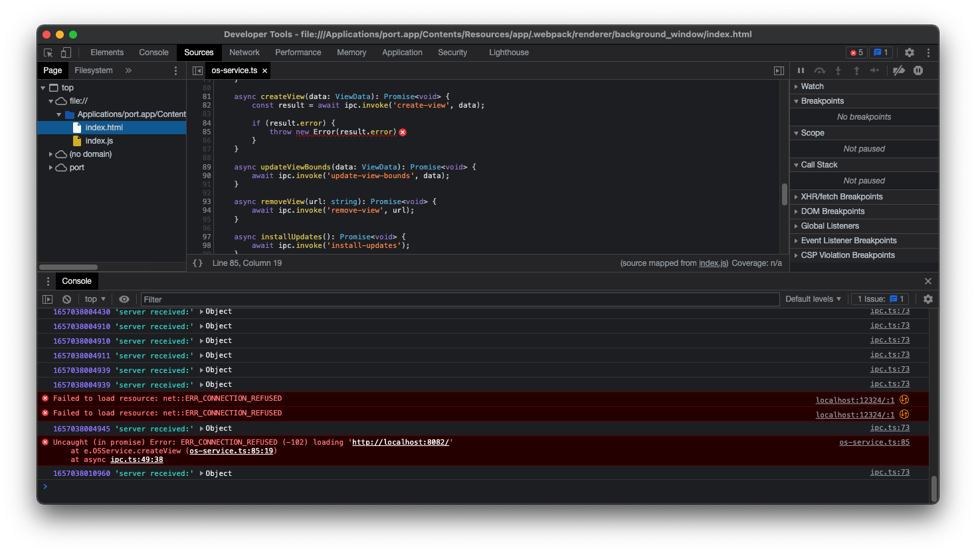The height and width of the screenshot is (553, 976).
Task: Open the http://localhost:8082/ link
Action: (401, 442)
